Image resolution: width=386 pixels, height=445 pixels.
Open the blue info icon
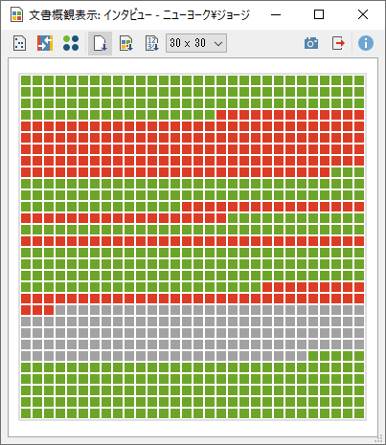point(366,43)
